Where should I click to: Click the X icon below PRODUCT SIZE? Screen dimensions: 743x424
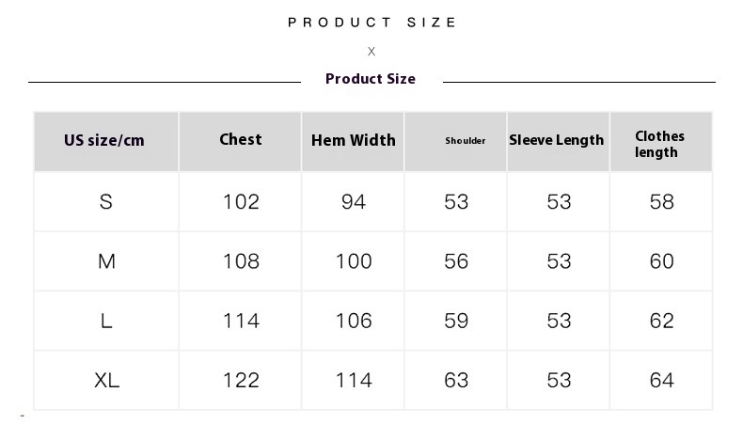(371, 51)
